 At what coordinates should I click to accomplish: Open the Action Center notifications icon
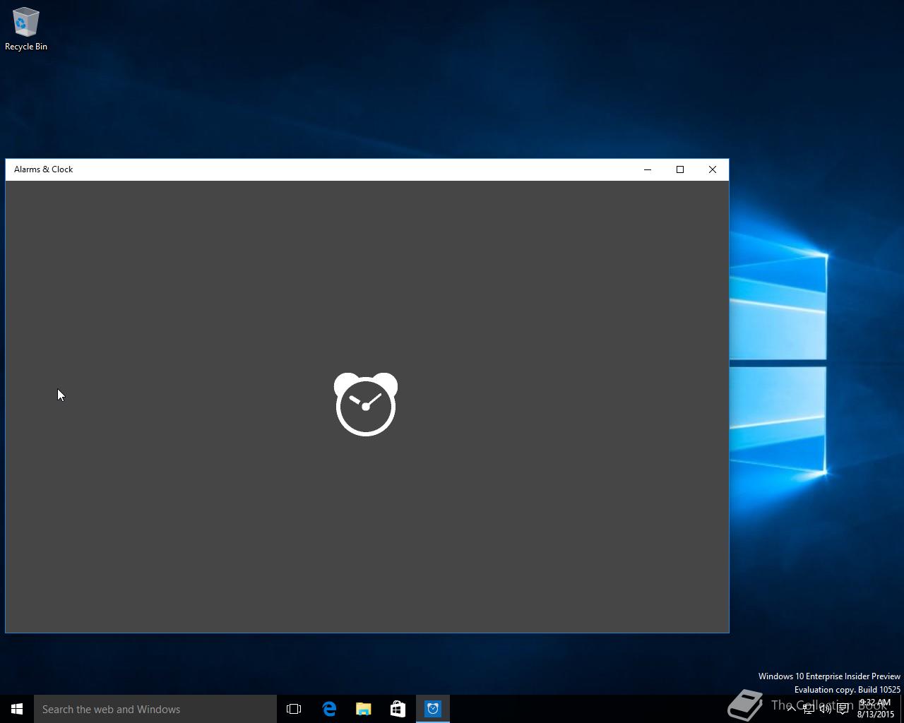point(843,709)
